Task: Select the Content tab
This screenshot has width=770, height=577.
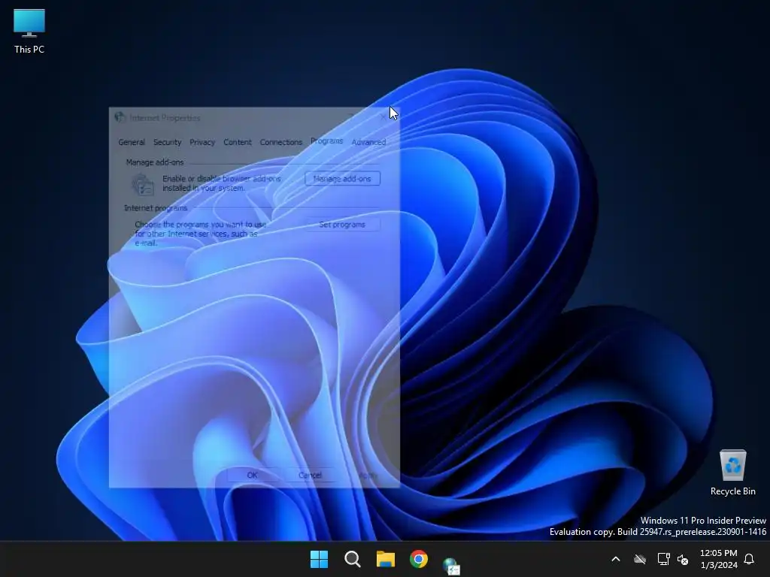Action: coord(237,142)
